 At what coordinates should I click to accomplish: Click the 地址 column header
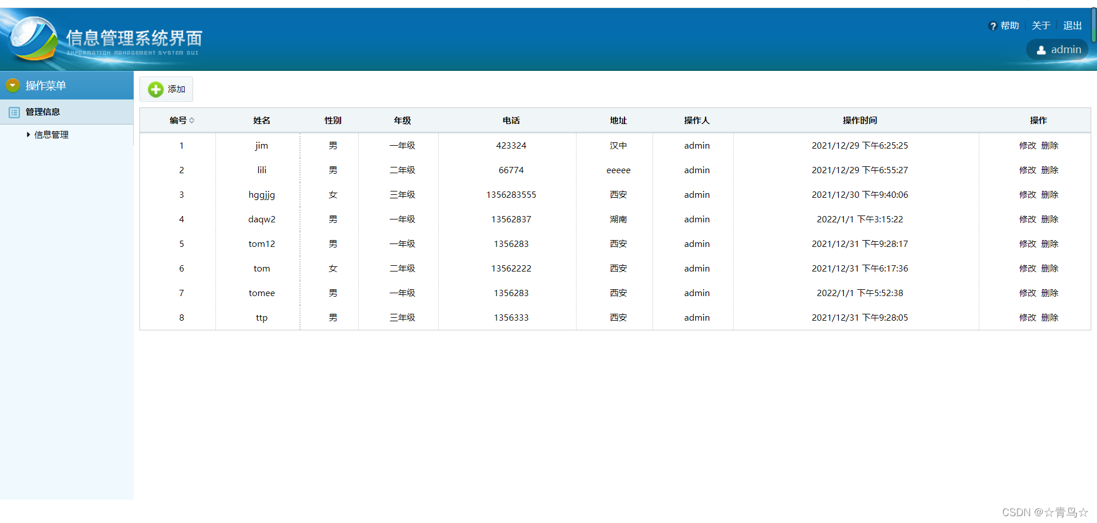[618, 121]
